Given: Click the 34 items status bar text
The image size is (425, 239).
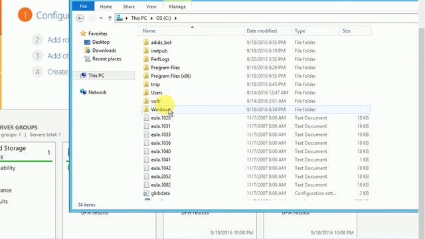Looking at the screenshot, I should click(86, 205).
